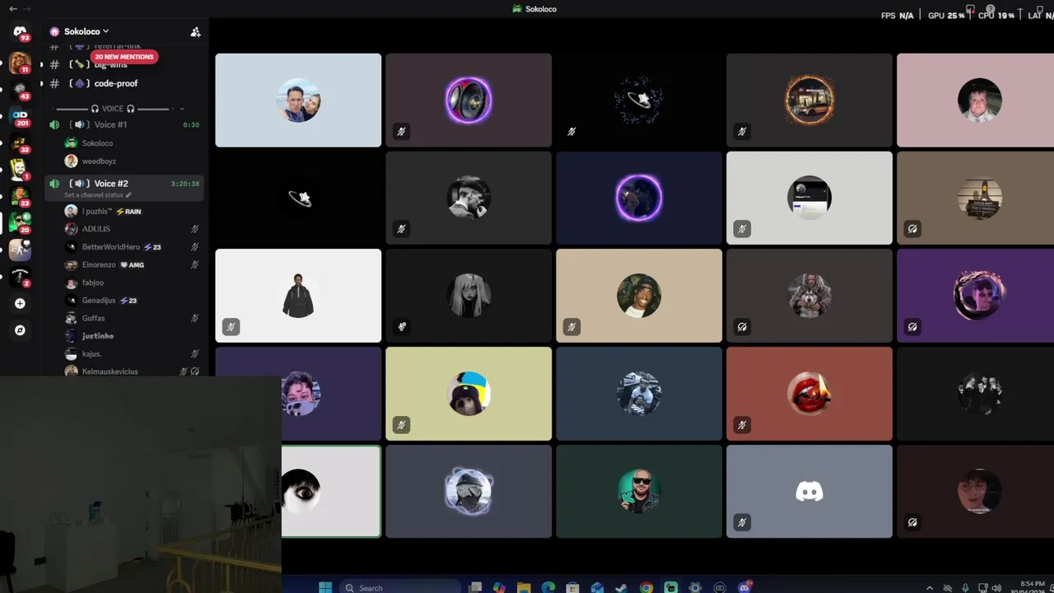This screenshot has width=1054, height=593.
Task: Click the Add a Server plus icon
Action: (x=20, y=303)
